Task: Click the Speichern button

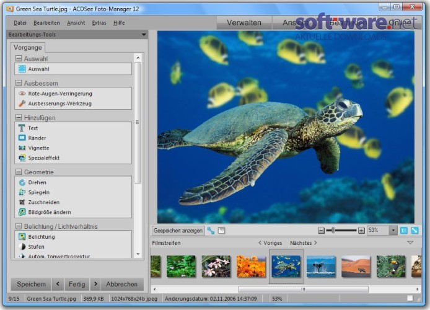Action: 31,284
